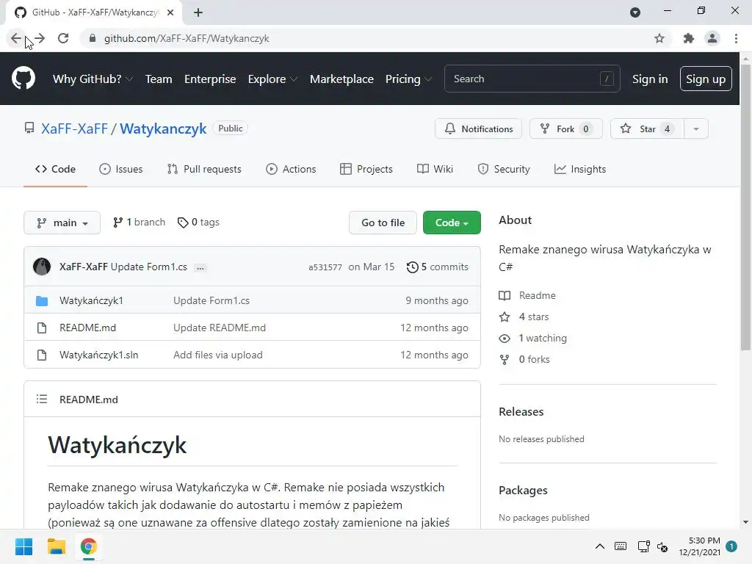
Task: Expand Pricing navigation menu
Action: tap(408, 79)
